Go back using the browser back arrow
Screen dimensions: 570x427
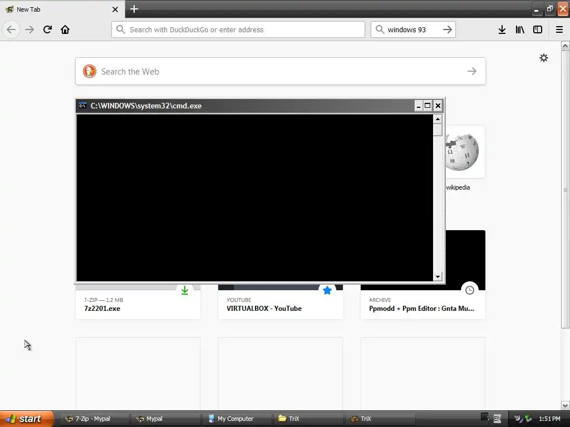tap(11, 29)
